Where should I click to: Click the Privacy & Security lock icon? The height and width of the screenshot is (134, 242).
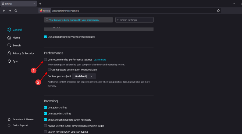[x=9, y=53]
